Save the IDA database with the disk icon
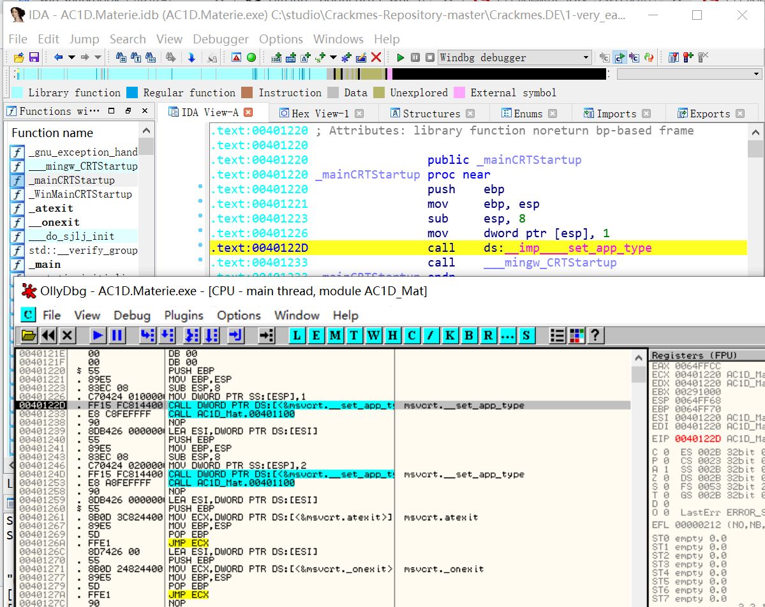The width and height of the screenshot is (765, 607). tap(33, 57)
